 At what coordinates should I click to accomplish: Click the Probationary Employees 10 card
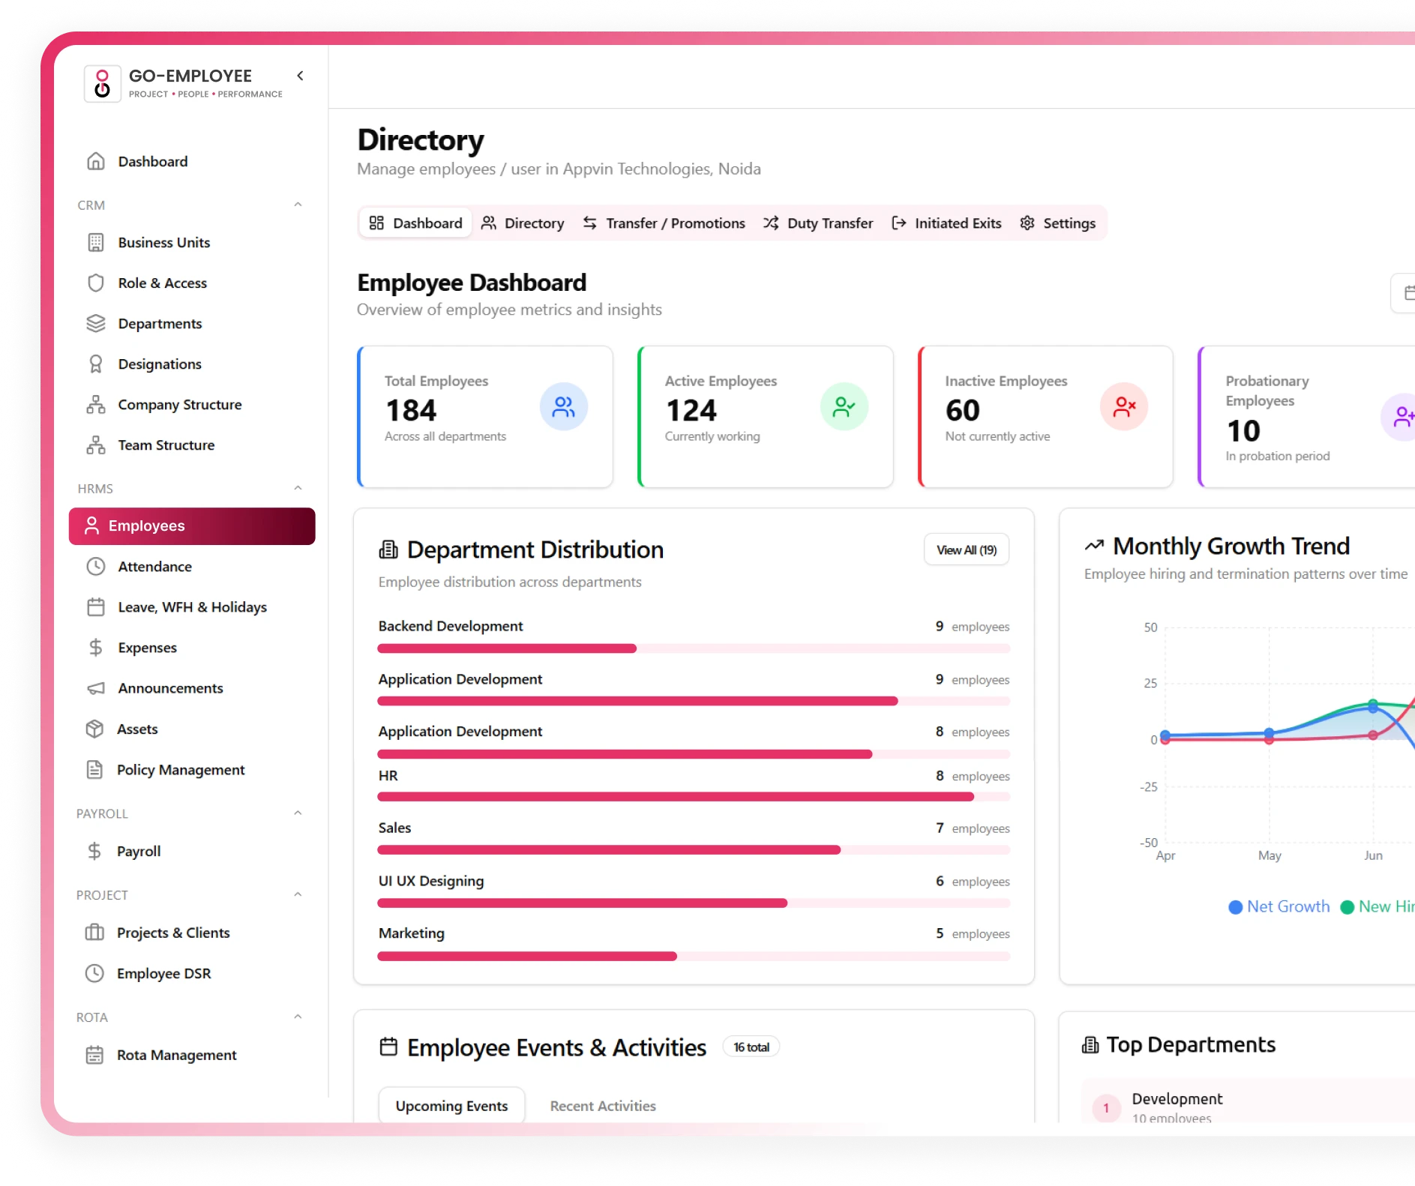tap(1307, 417)
